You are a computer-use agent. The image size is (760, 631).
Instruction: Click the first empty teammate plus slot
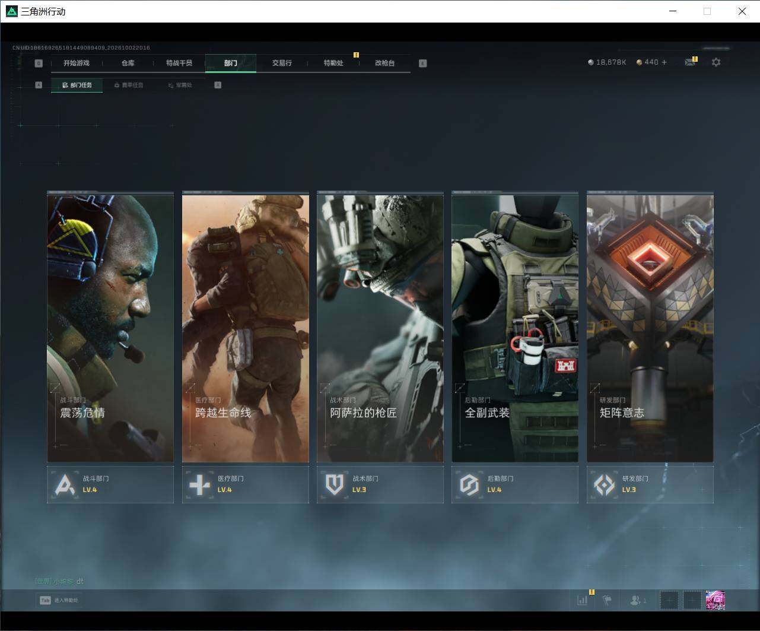[669, 600]
